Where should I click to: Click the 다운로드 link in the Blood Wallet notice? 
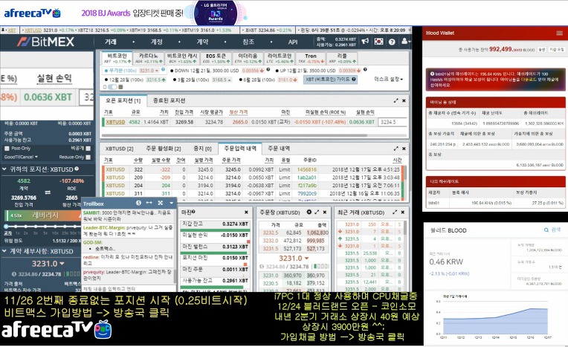tap(527, 80)
